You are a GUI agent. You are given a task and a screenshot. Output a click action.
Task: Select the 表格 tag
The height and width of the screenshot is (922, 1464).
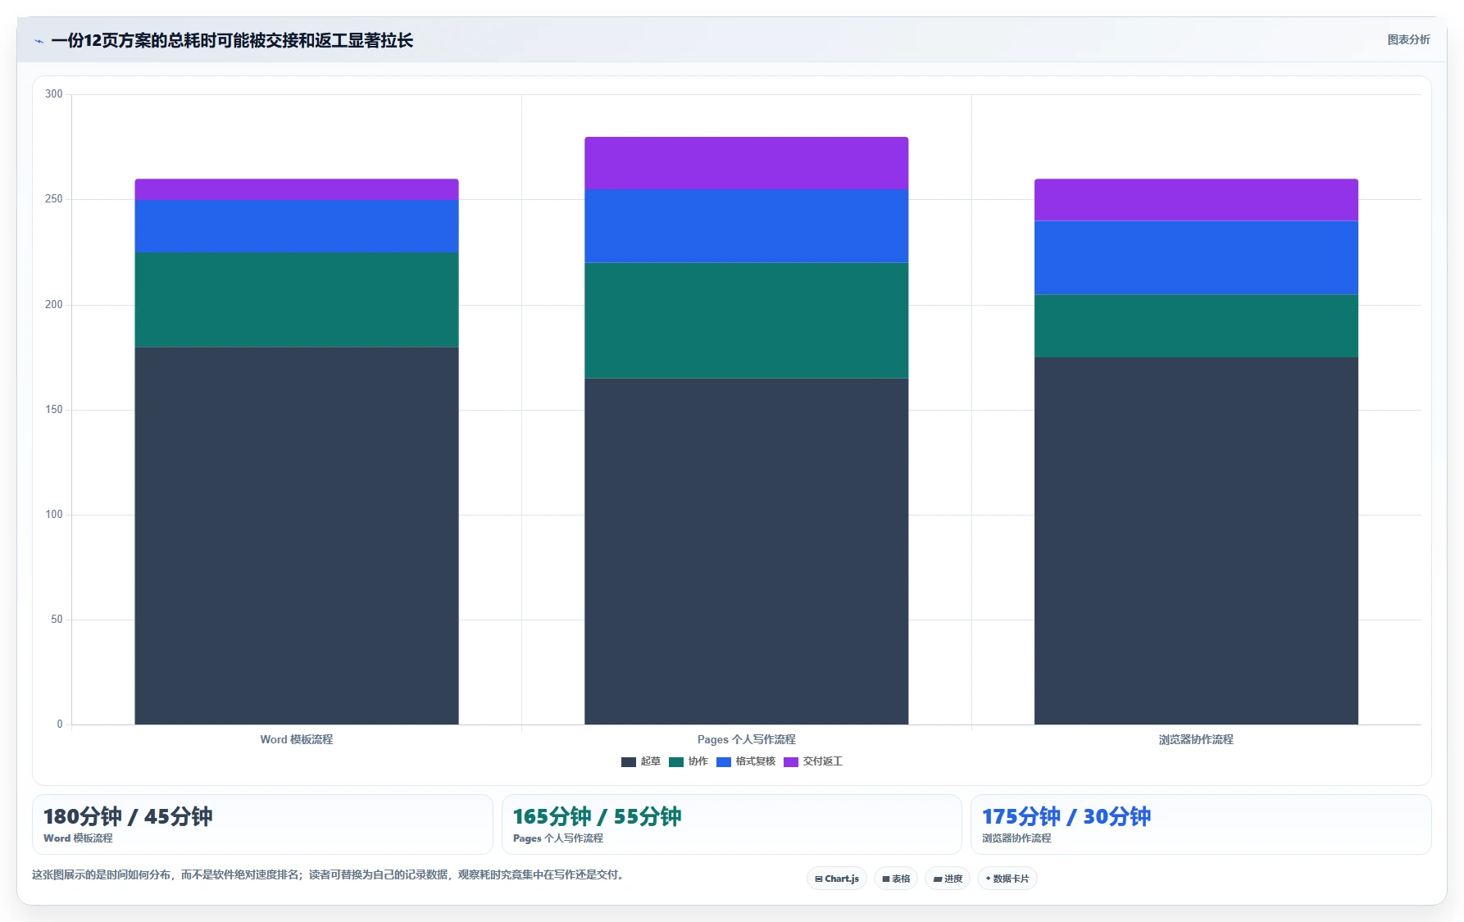click(x=896, y=879)
